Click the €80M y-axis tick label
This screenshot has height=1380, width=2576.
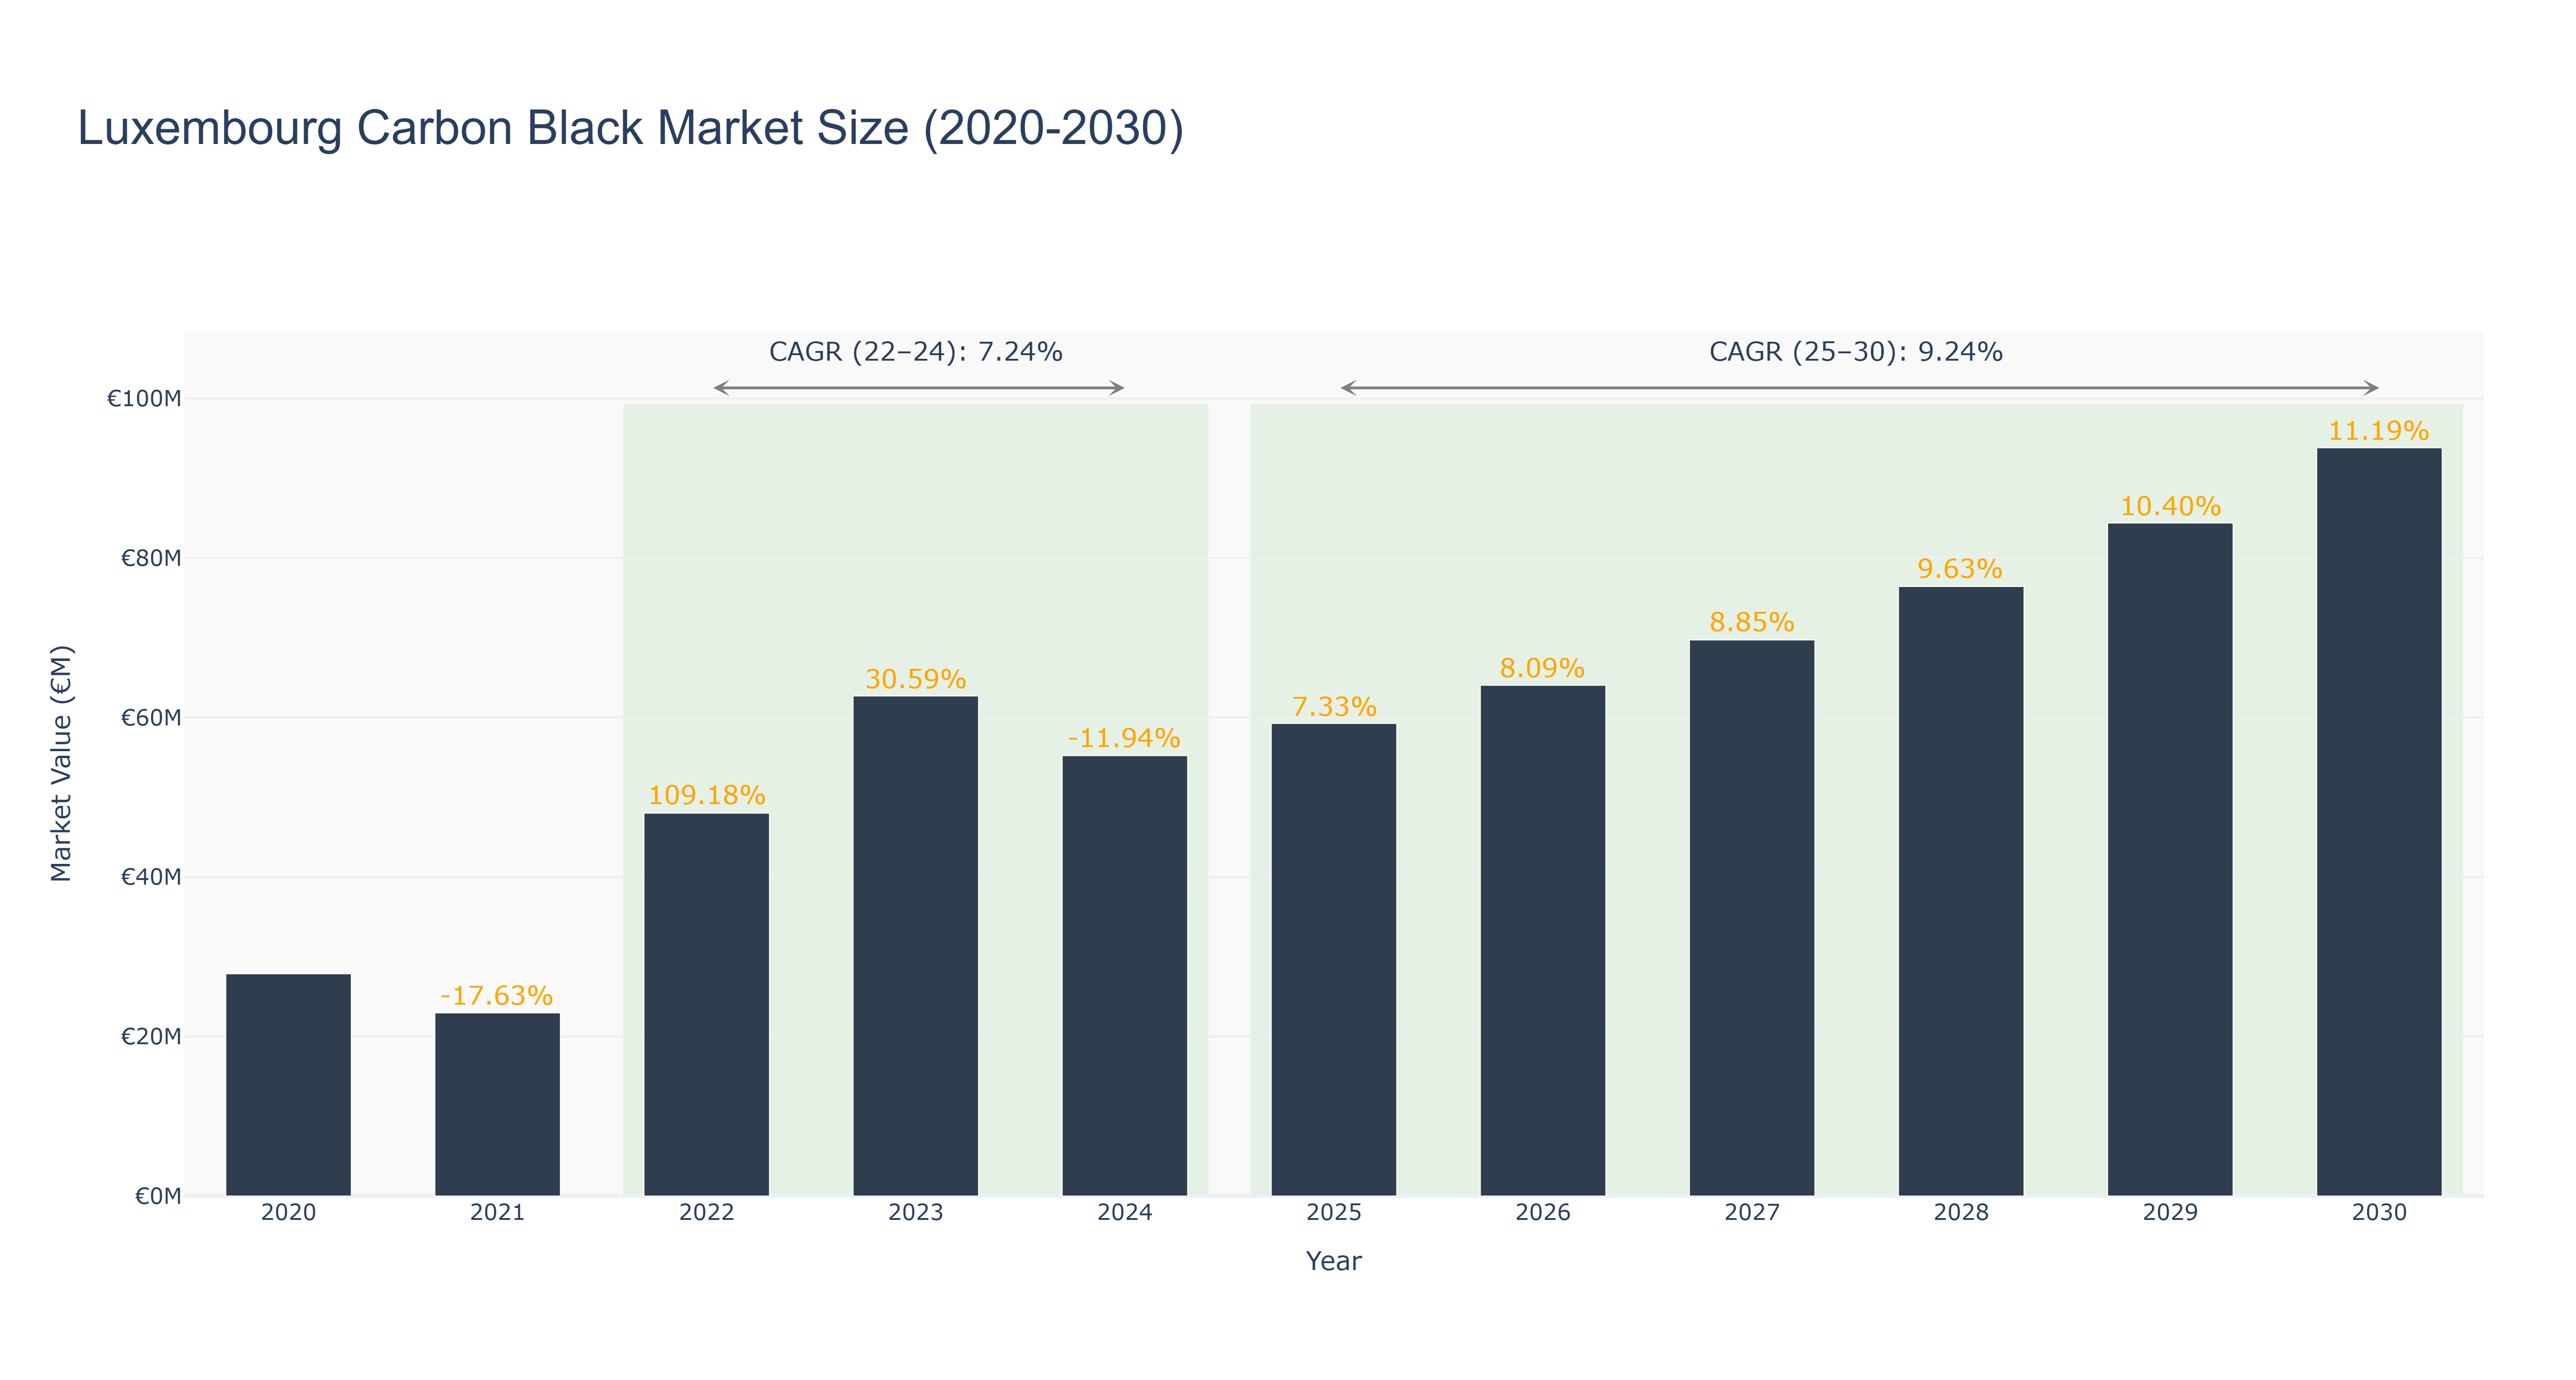pos(151,558)
